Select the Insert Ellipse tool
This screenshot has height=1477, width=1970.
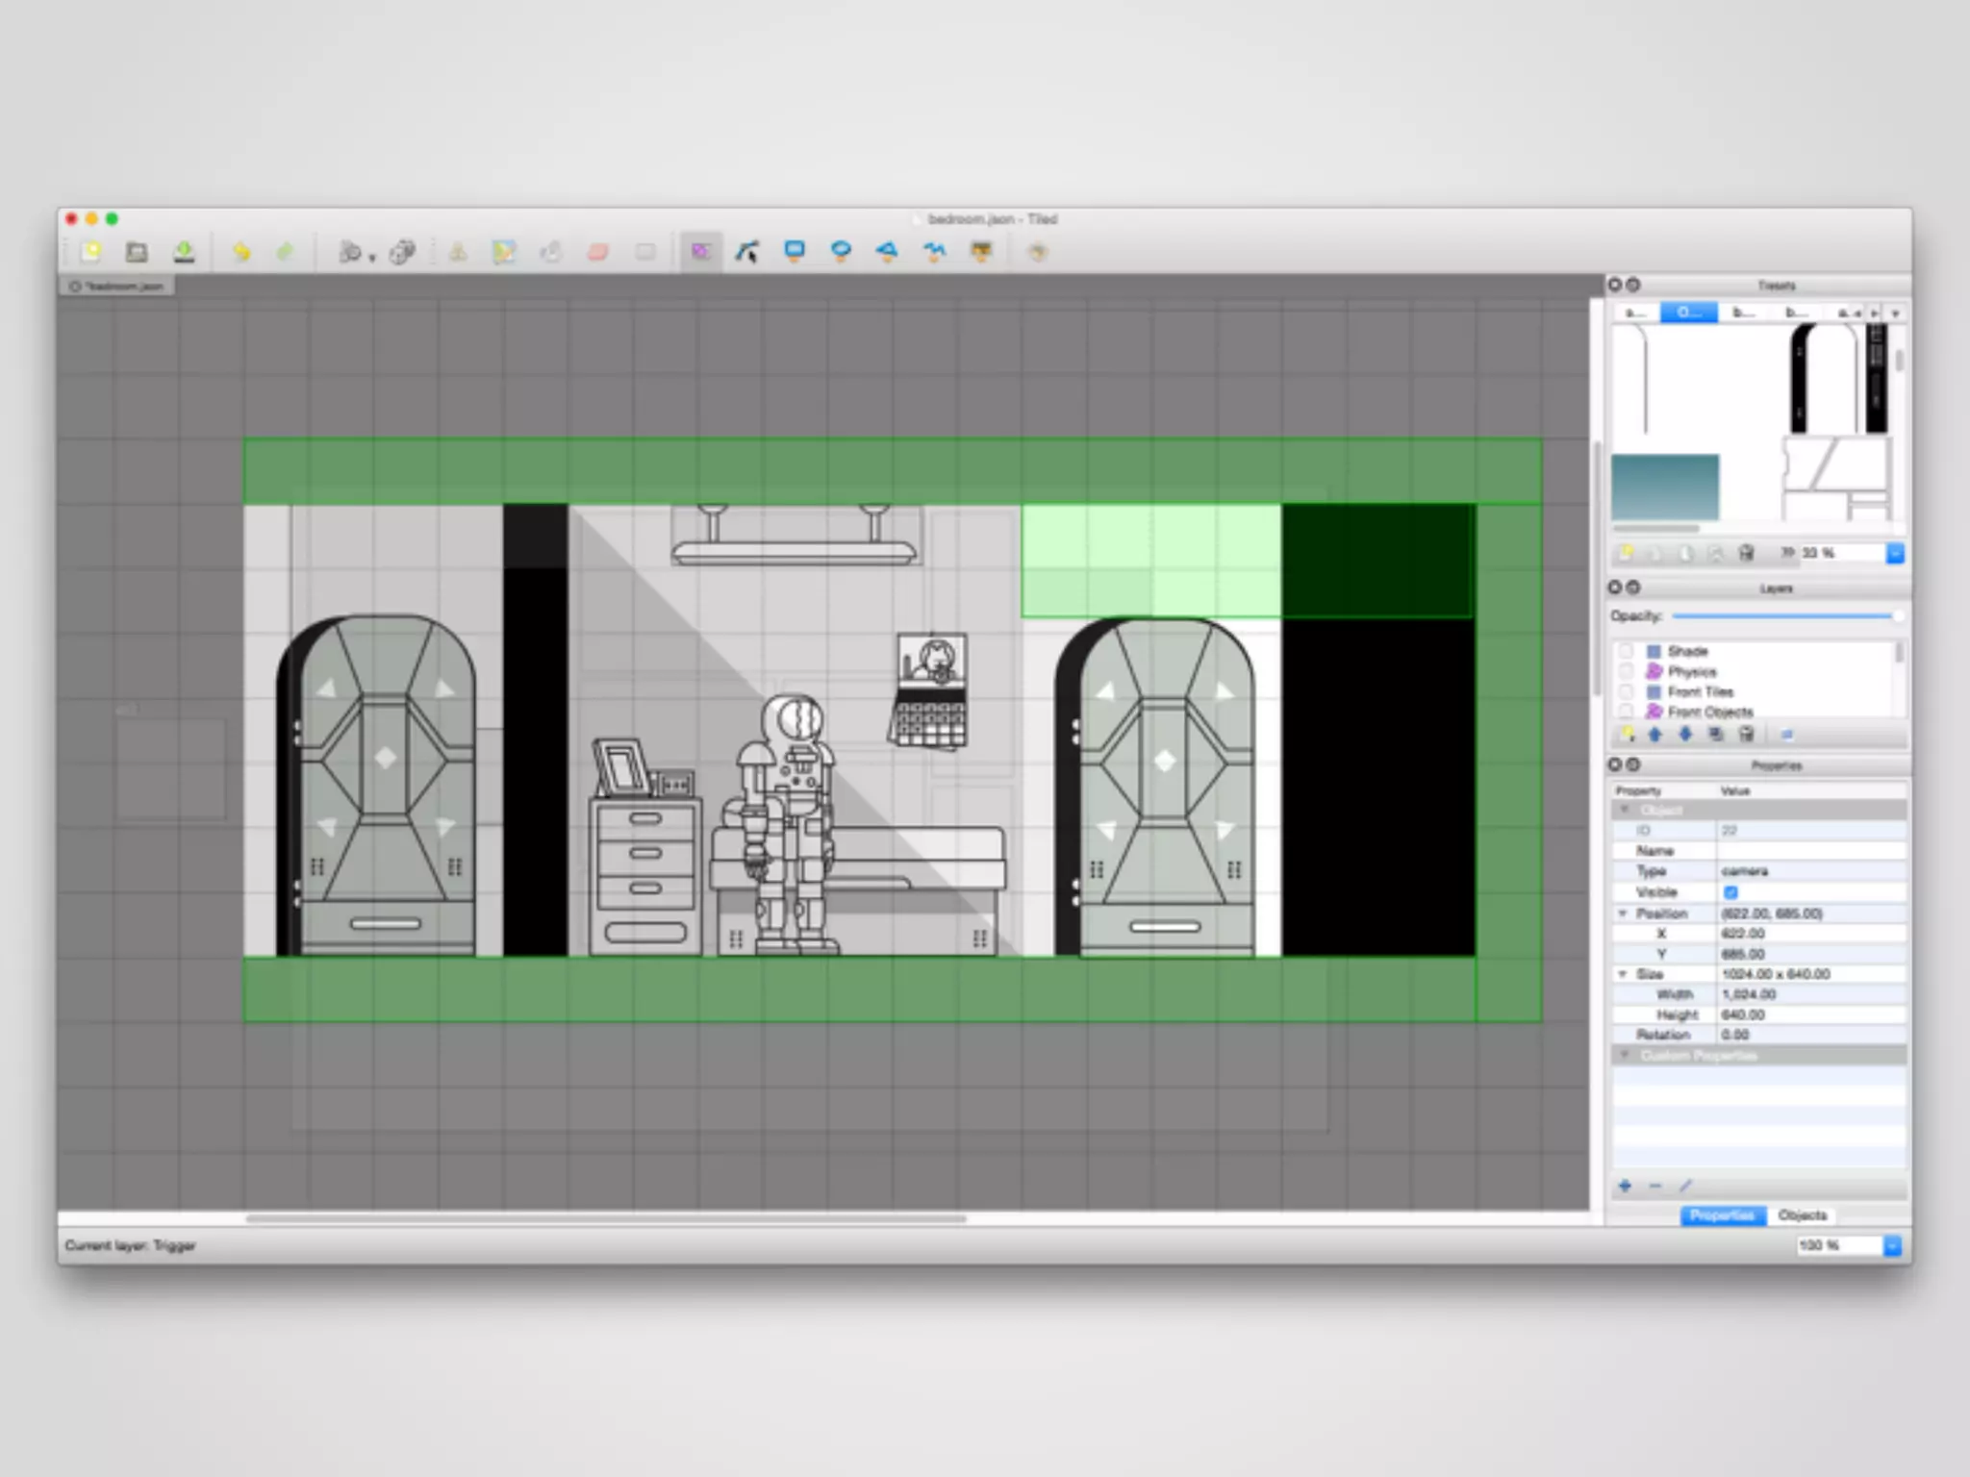coord(841,252)
